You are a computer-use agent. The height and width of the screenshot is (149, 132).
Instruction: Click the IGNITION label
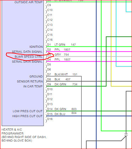click(36, 47)
